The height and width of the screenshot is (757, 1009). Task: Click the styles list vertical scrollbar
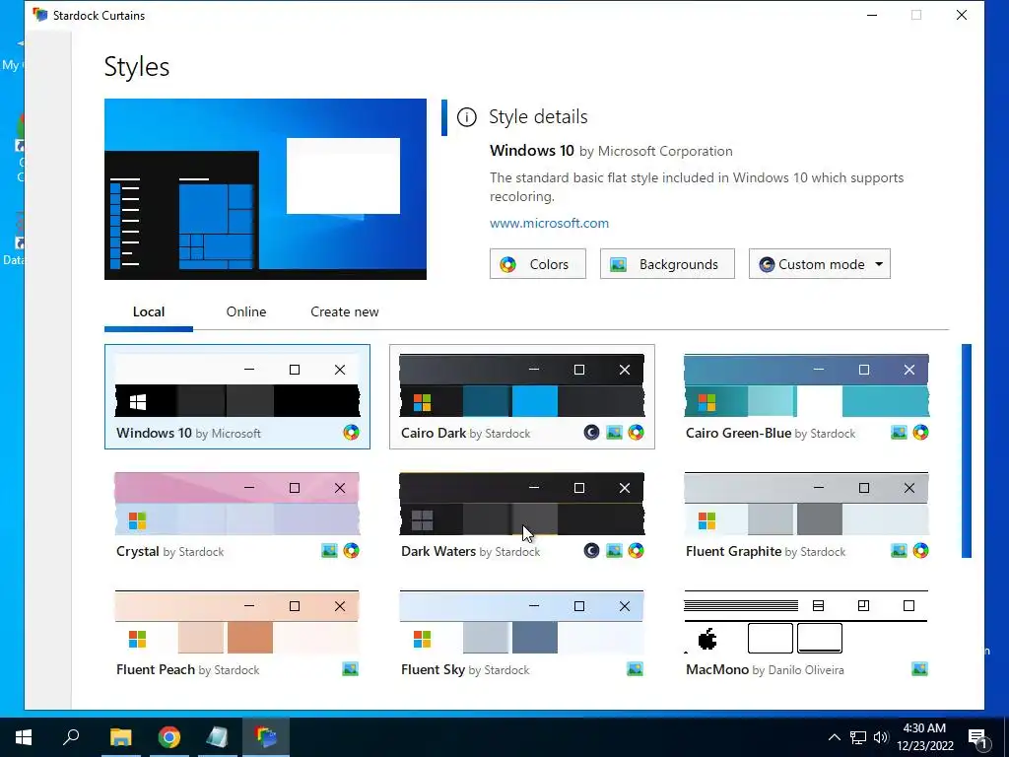pyautogui.click(x=967, y=450)
